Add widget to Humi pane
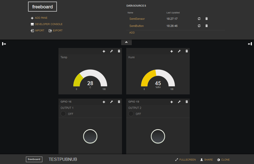 171,51
